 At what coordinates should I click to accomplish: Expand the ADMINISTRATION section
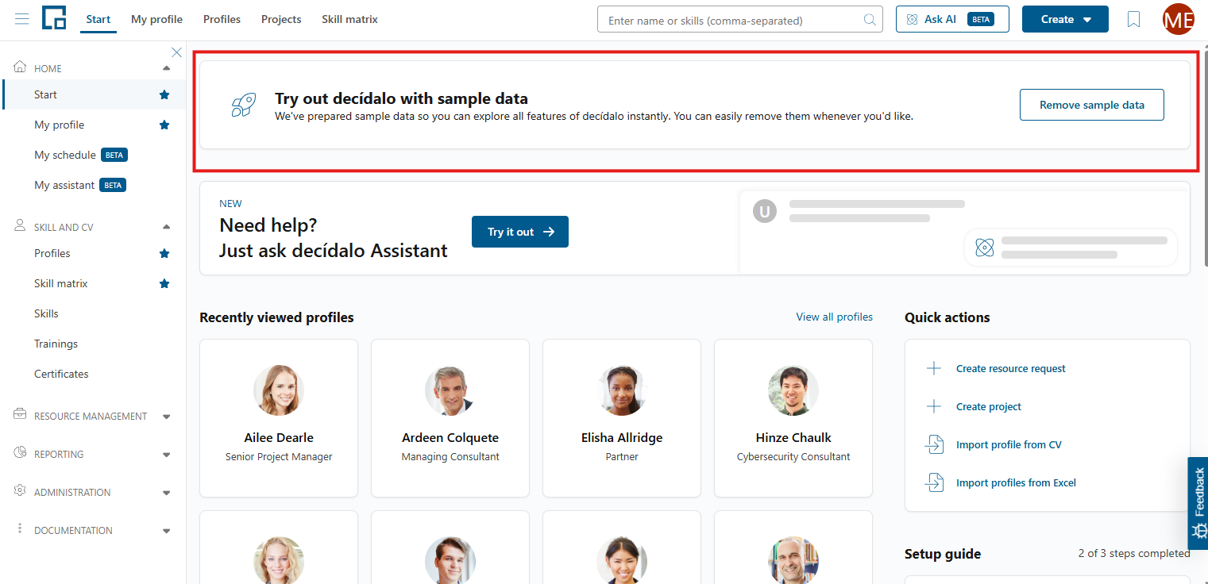tap(166, 492)
